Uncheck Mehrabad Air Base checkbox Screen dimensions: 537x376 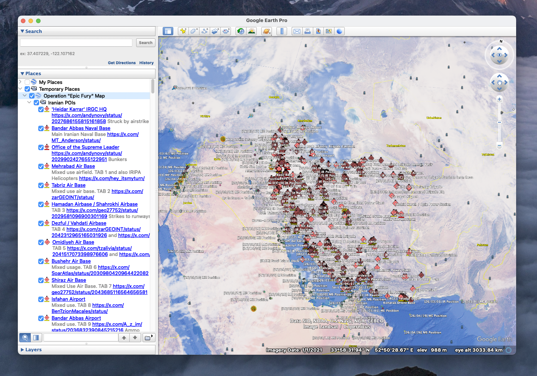tap(41, 166)
